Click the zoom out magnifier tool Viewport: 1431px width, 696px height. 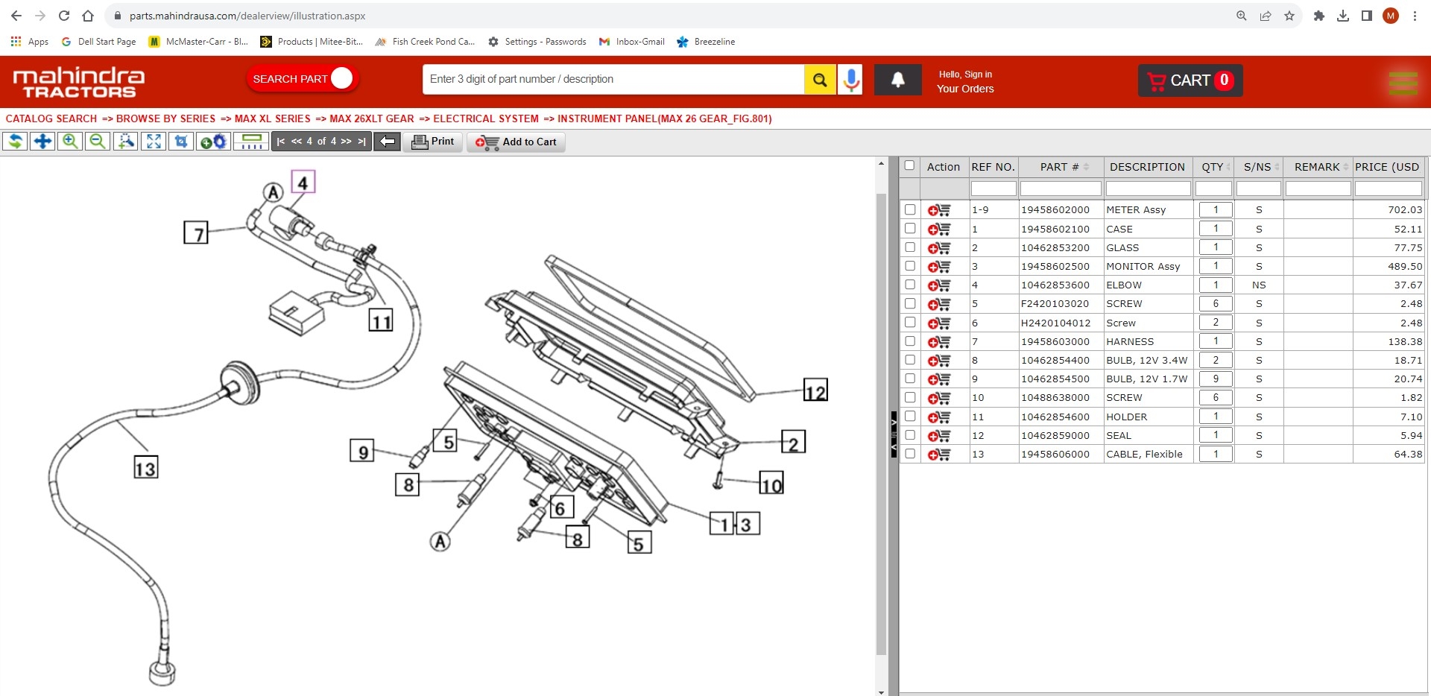click(98, 142)
